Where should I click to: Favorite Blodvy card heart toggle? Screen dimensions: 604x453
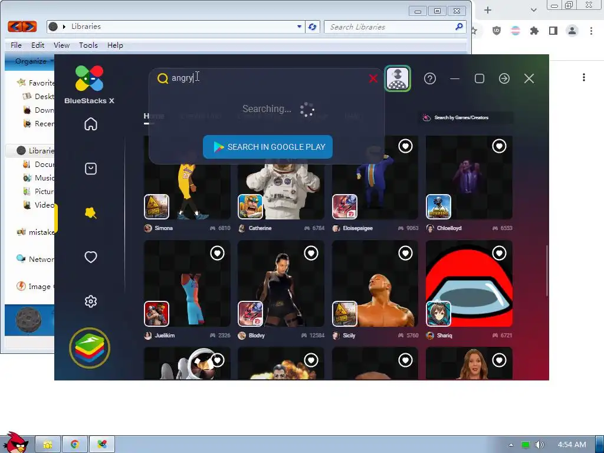click(x=311, y=253)
